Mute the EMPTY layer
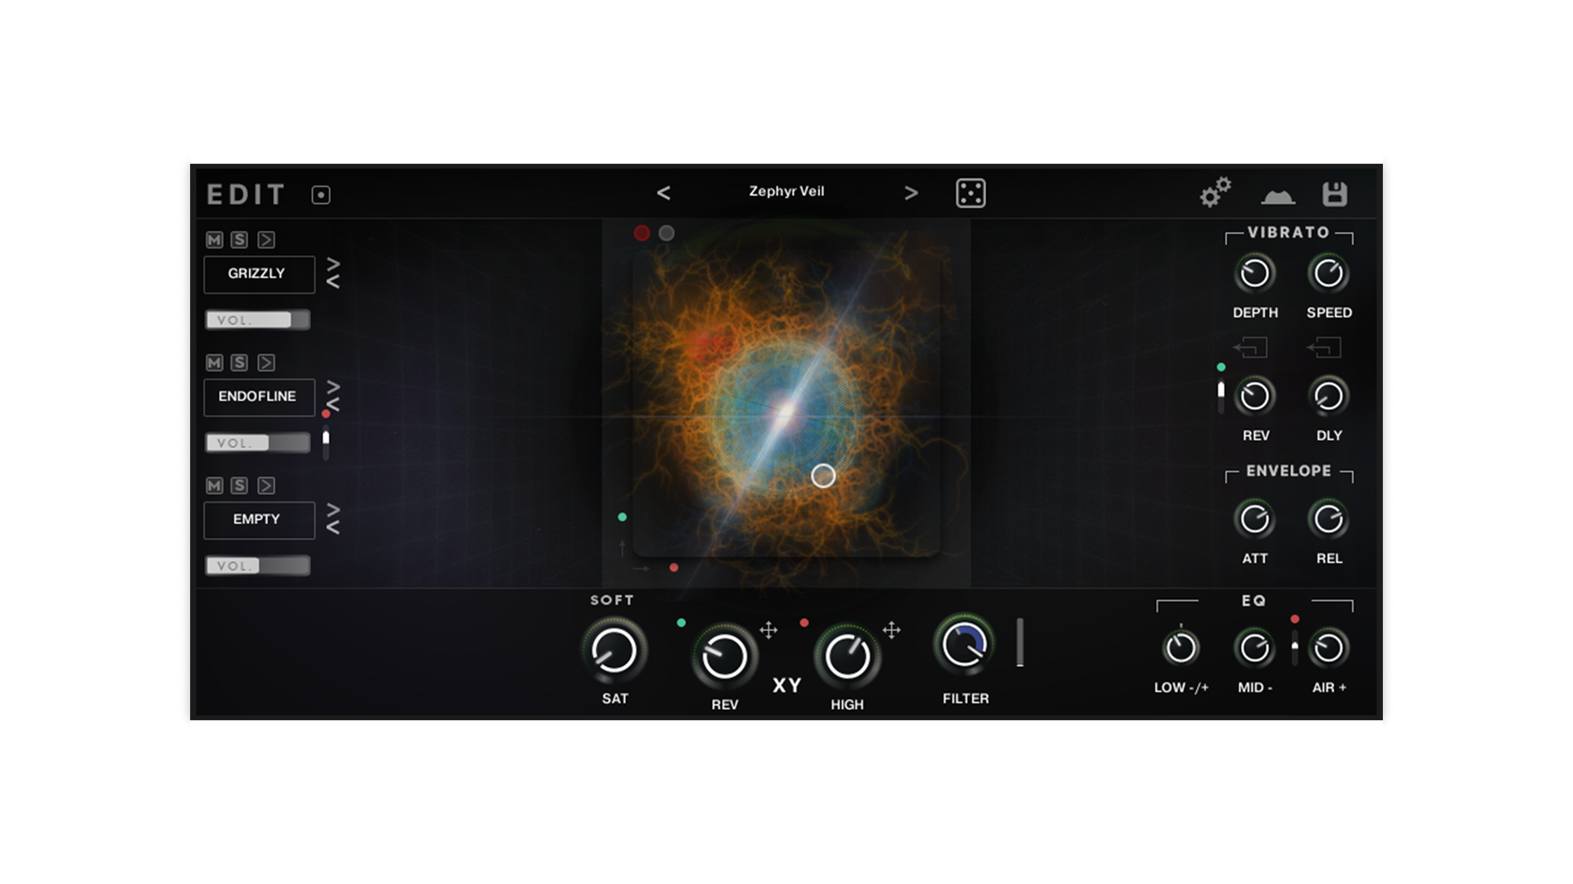1573x884 pixels. click(x=215, y=485)
